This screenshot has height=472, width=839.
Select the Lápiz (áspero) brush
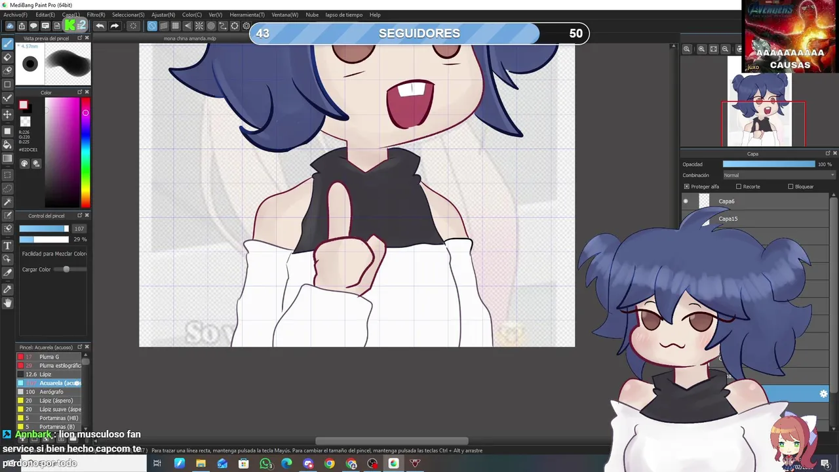point(49,400)
